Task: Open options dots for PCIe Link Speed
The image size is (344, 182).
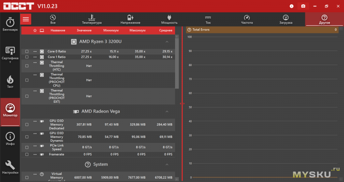Action: click(35, 146)
